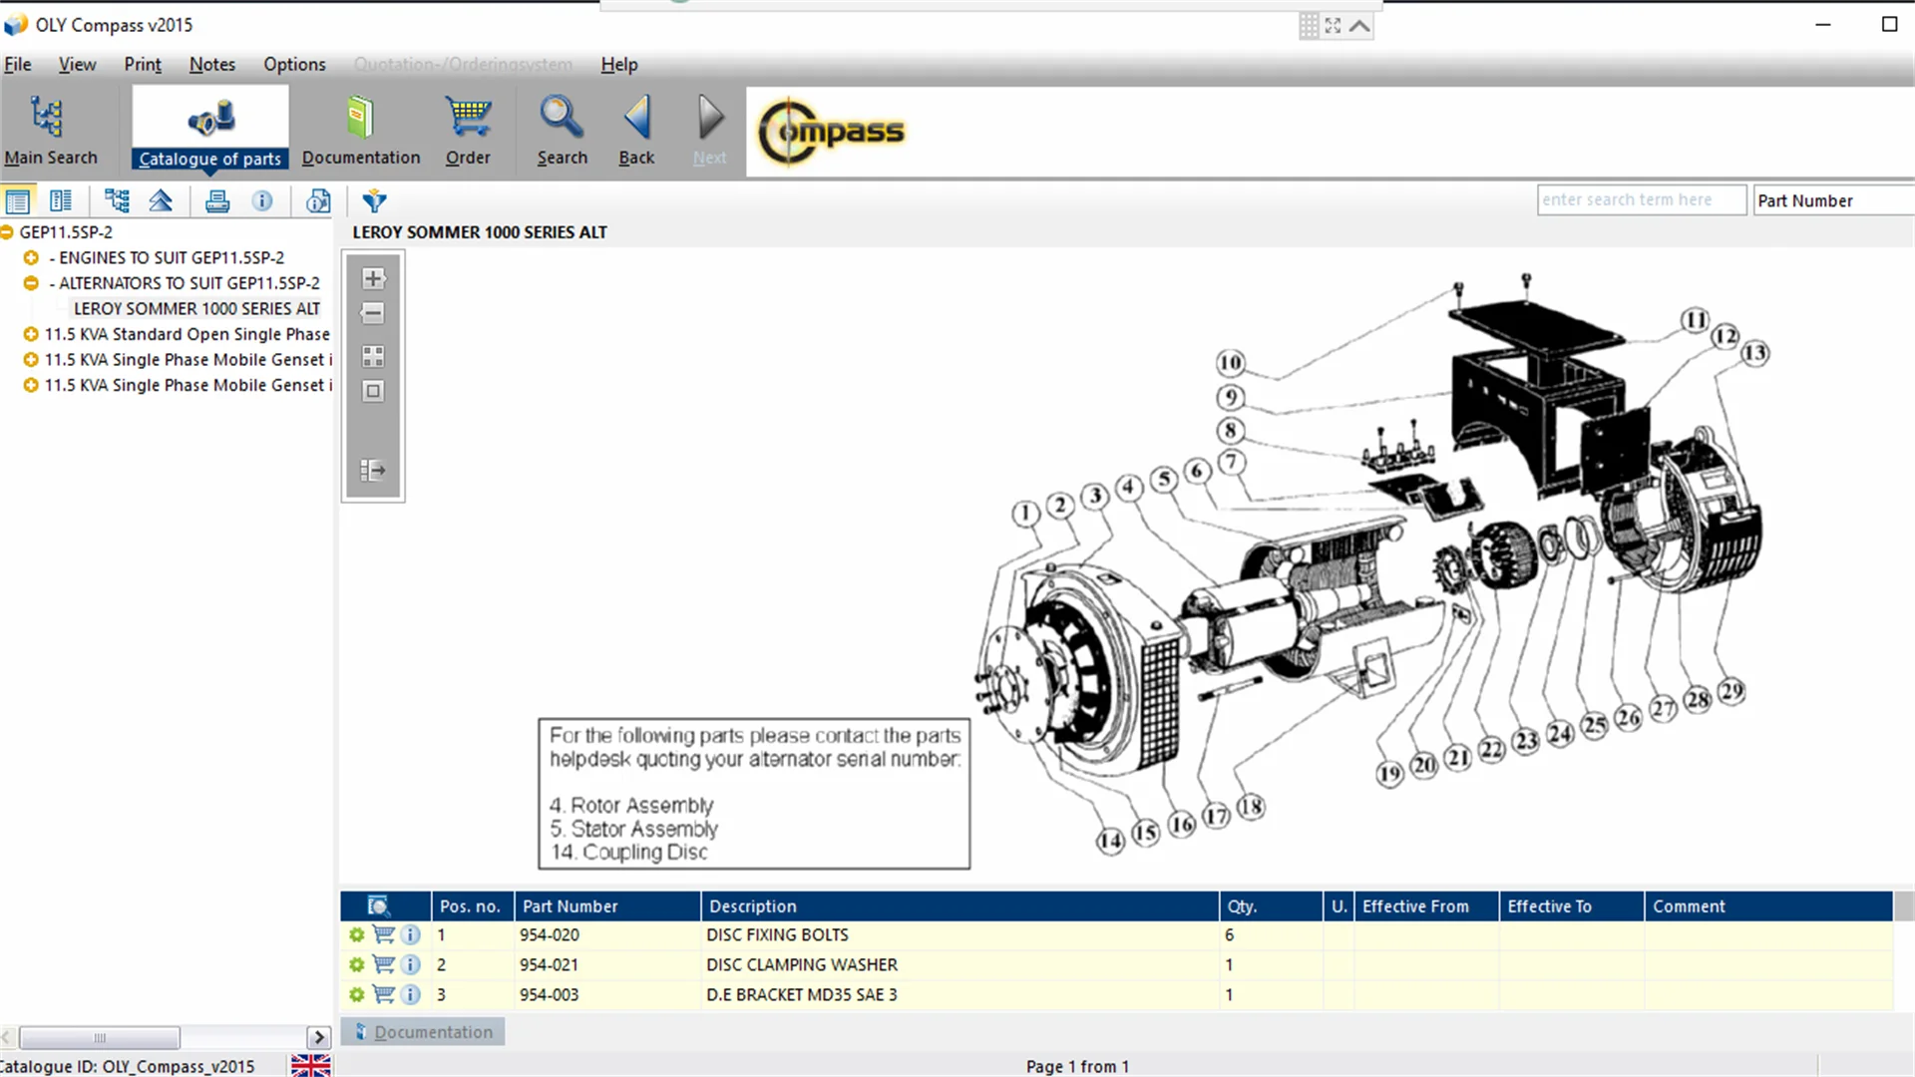Screen dimensions: 1915x1077
Task: Collapse ALTERNATORS TO SUIT GEP11.5SP-2 node
Action: [31, 283]
